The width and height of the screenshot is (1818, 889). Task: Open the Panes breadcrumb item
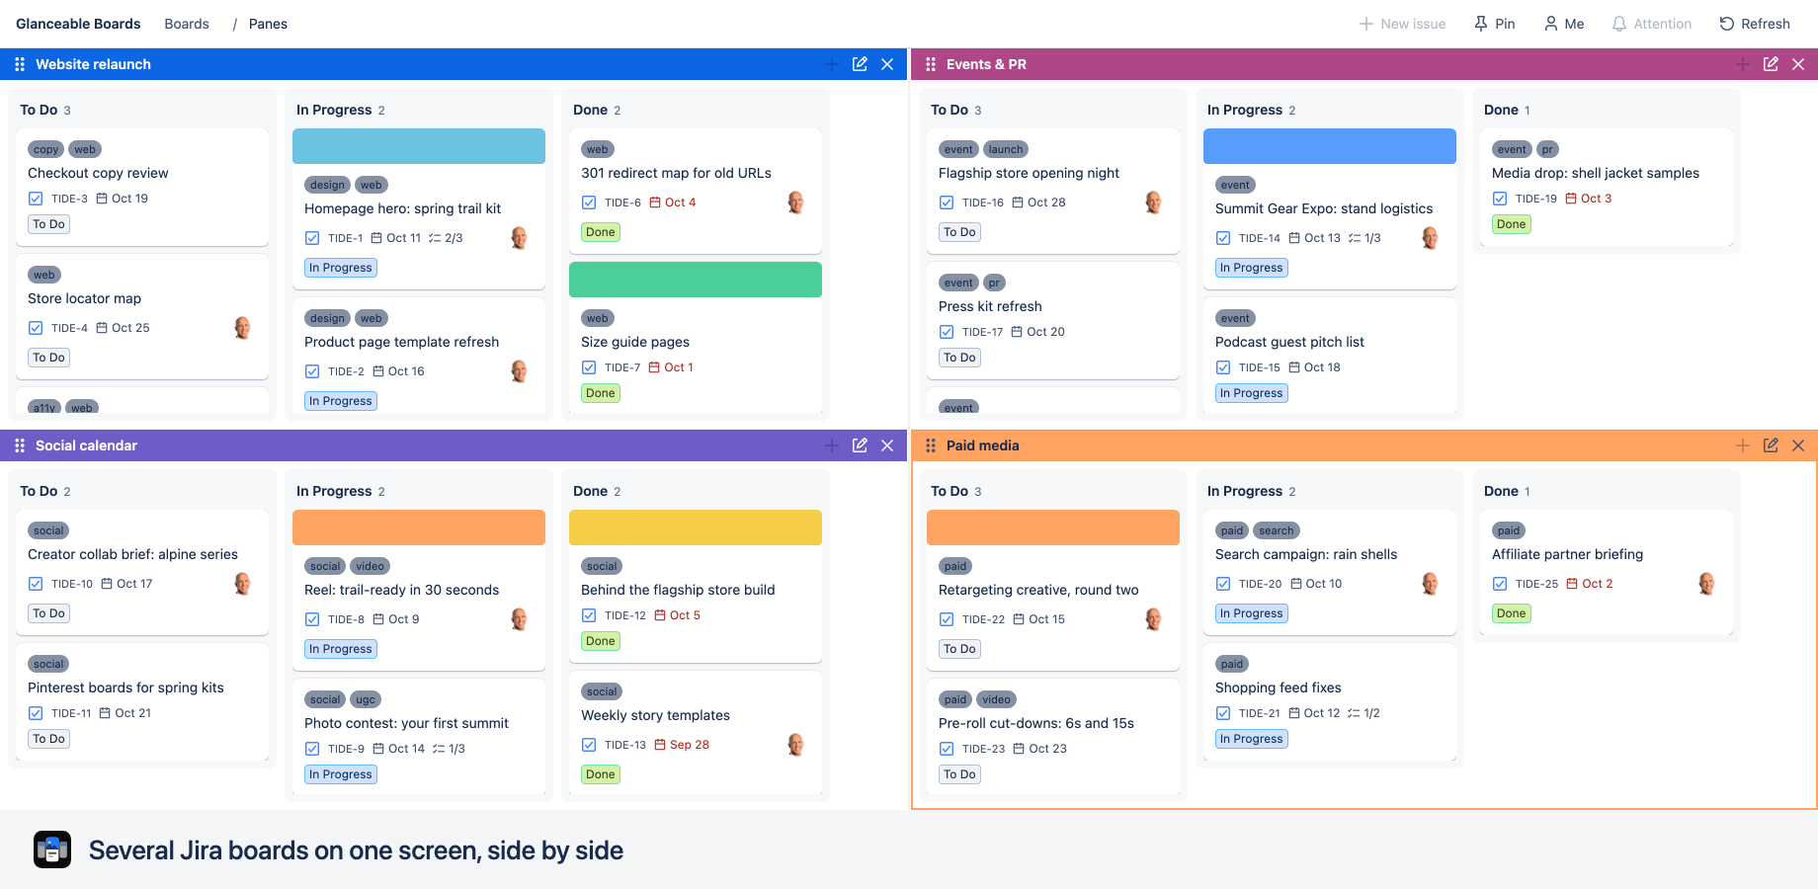pos(268,24)
